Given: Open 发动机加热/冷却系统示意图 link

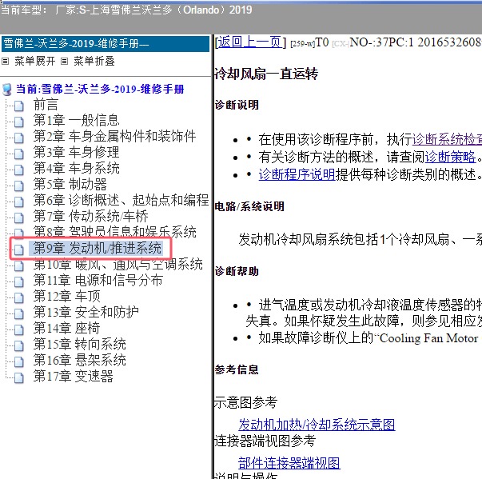Looking at the screenshot, I should 317,425.
